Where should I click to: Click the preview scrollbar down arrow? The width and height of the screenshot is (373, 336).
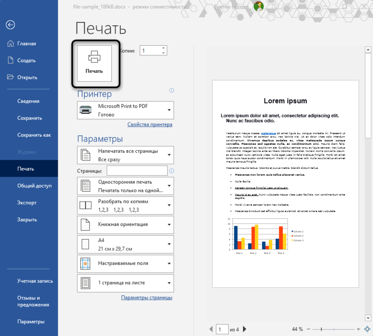tap(368, 318)
